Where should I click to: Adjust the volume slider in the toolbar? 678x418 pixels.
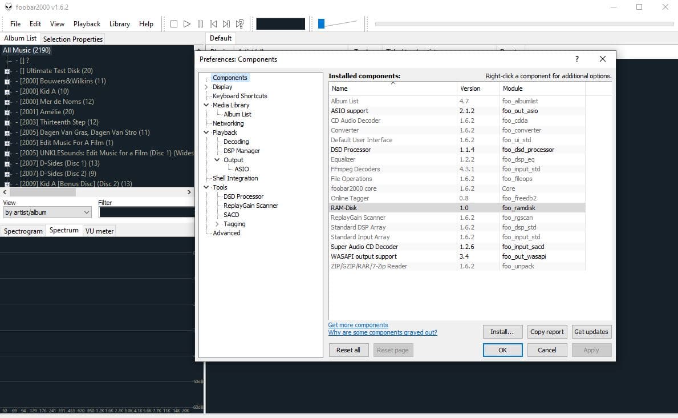337,24
